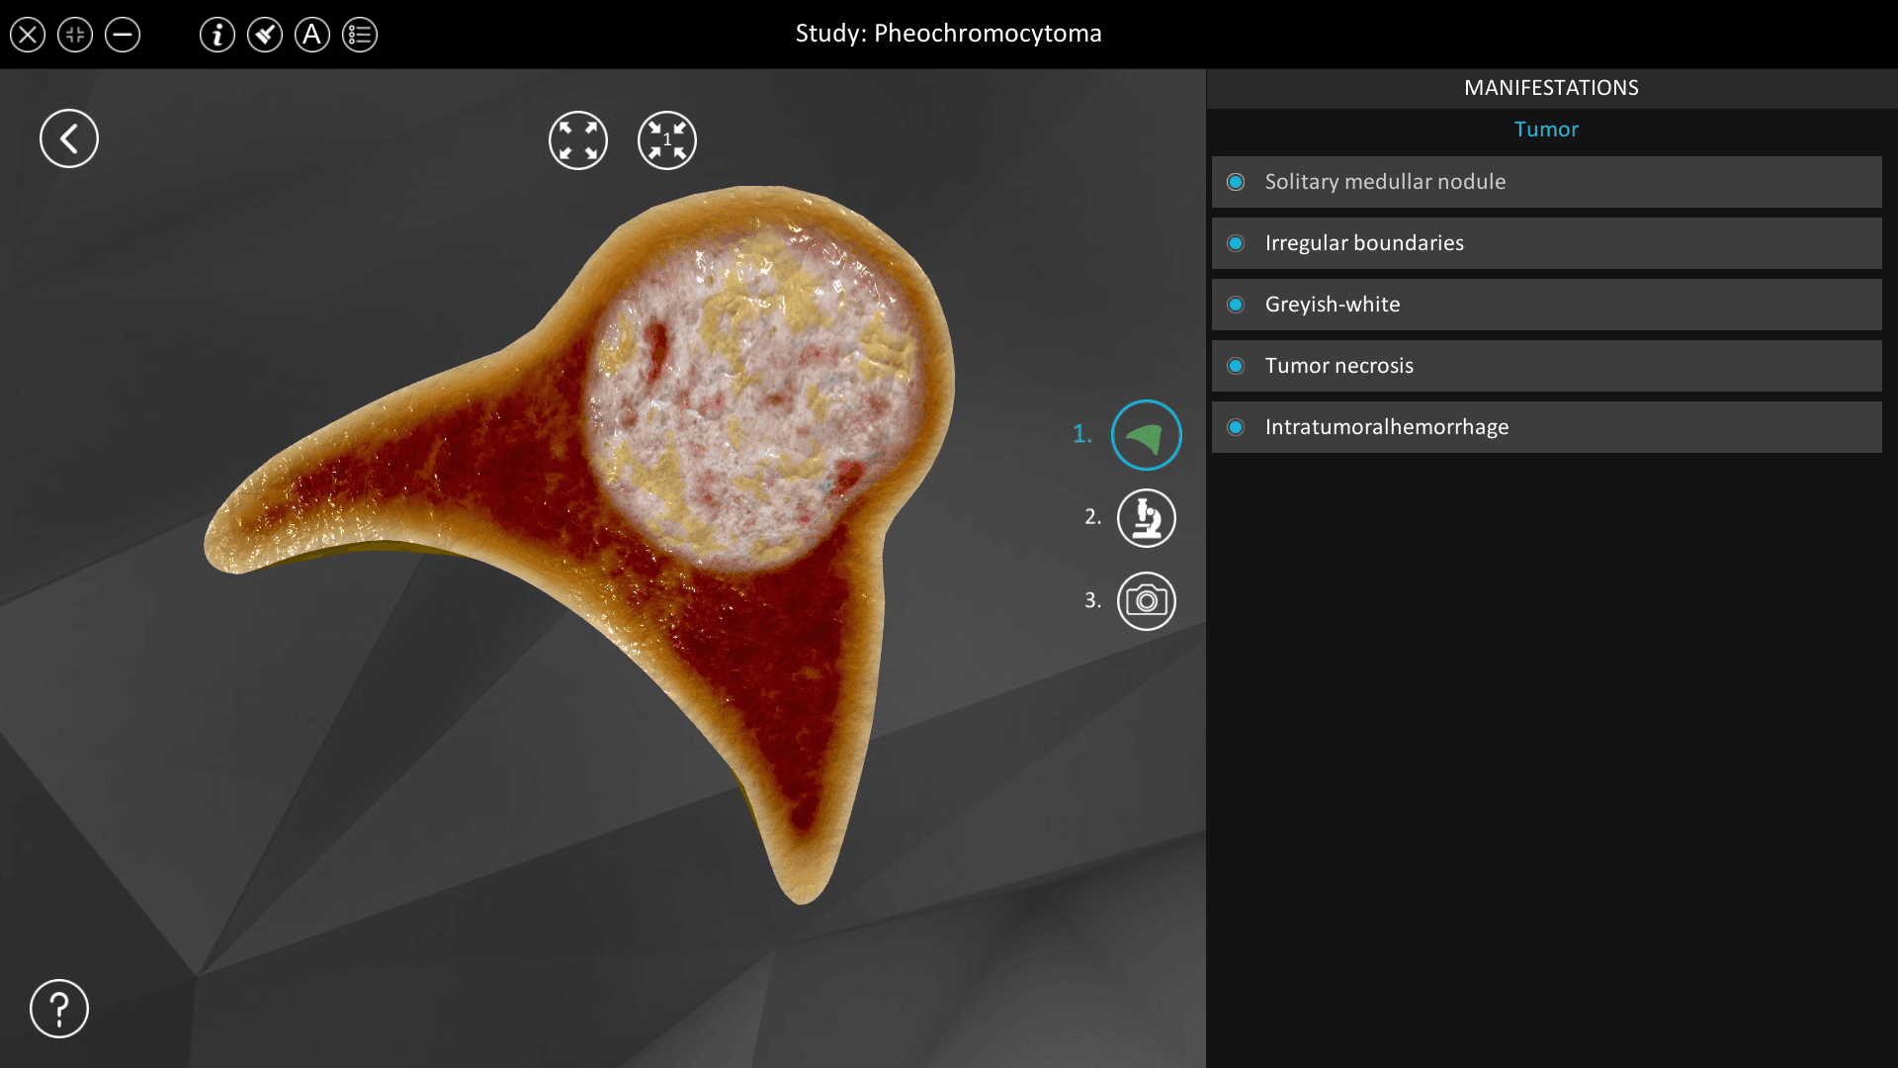This screenshot has width=1898, height=1068.
Task: Toggle the Irregular boundaries radio marker
Action: [1236, 243]
